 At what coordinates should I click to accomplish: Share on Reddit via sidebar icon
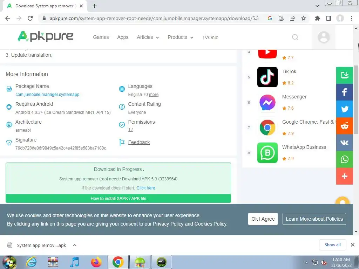pyautogui.click(x=345, y=126)
